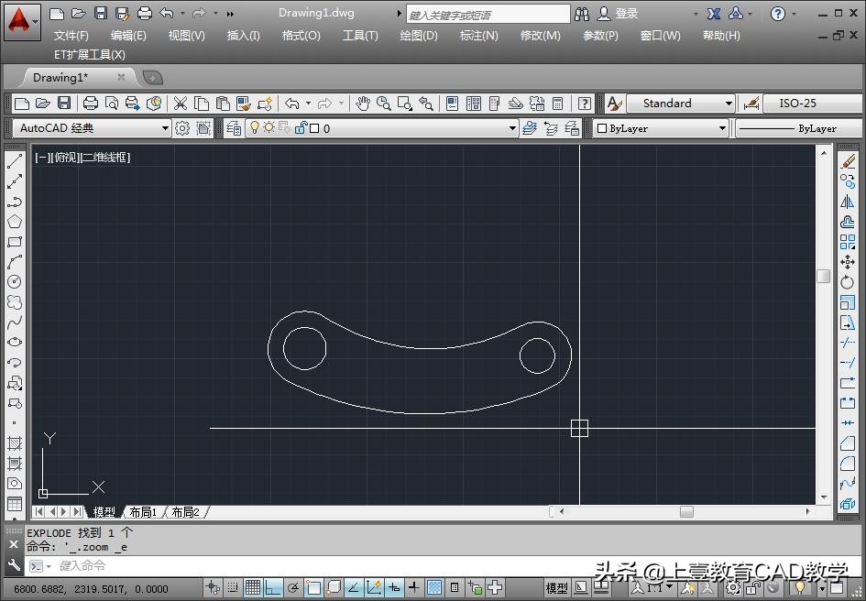Expand the ByLayer color dropdown
The image size is (866, 601).
tap(722, 128)
